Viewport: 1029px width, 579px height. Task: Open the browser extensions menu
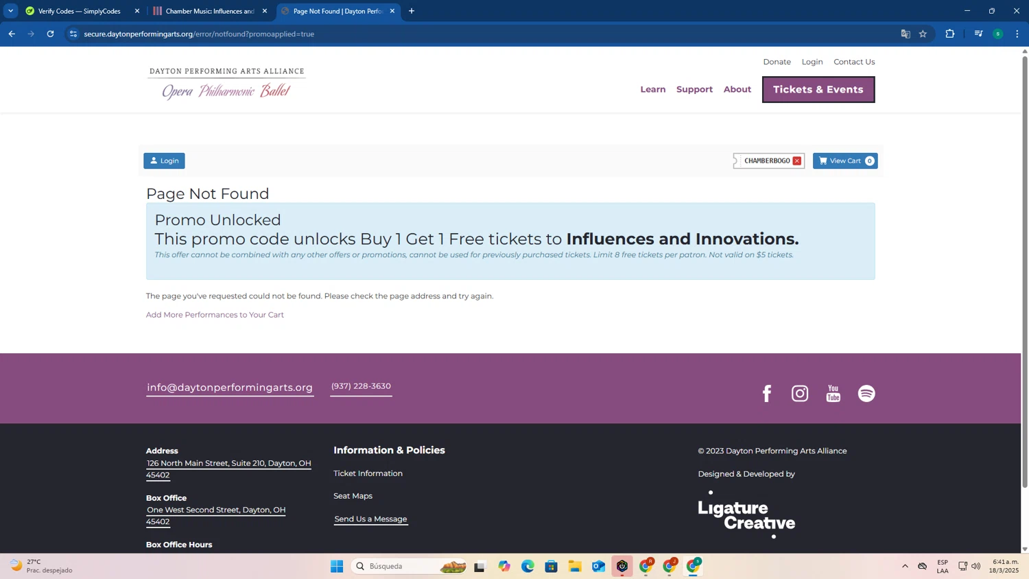[x=950, y=34]
